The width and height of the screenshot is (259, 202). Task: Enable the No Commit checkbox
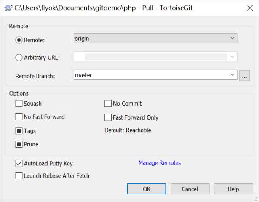click(108, 104)
